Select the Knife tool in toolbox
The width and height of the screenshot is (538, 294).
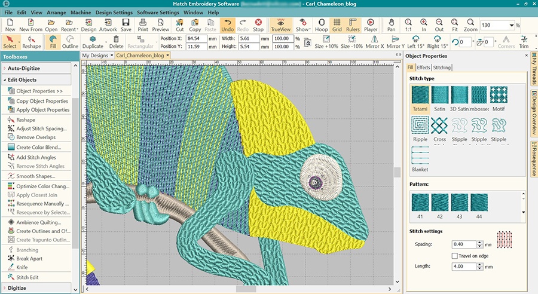click(x=22, y=268)
